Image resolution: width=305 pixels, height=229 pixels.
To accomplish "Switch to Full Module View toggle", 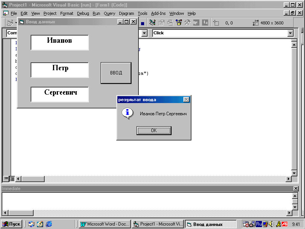I will (x=12, y=178).
